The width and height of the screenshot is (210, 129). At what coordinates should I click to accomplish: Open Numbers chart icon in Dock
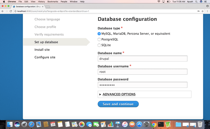pos(110,124)
